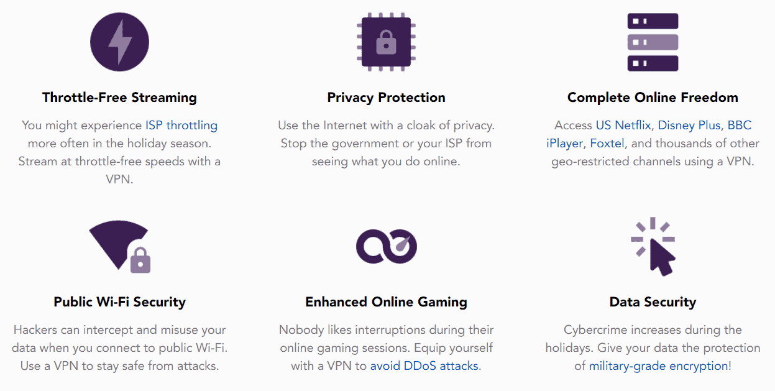Open the US Netflix link
The width and height of the screenshot is (775, 391).
(624, 125)
